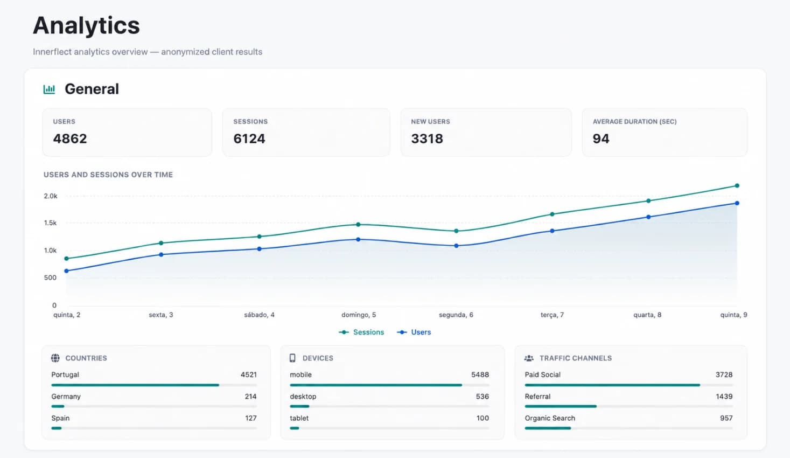
Task: Click the Paid Social channel label
Action: (x=543, y=374)
